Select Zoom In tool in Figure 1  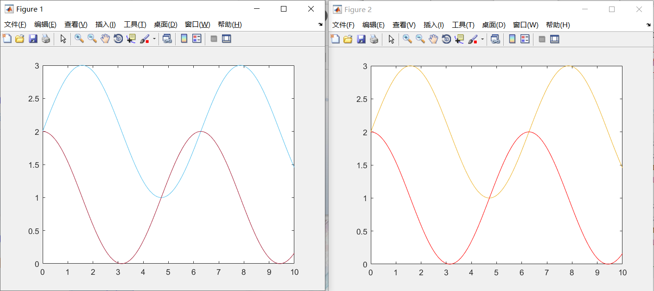pos(79,39)
